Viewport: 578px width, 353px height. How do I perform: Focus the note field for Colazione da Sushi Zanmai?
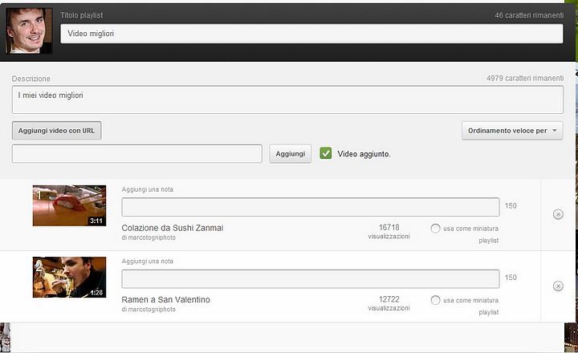pos(311,207)
